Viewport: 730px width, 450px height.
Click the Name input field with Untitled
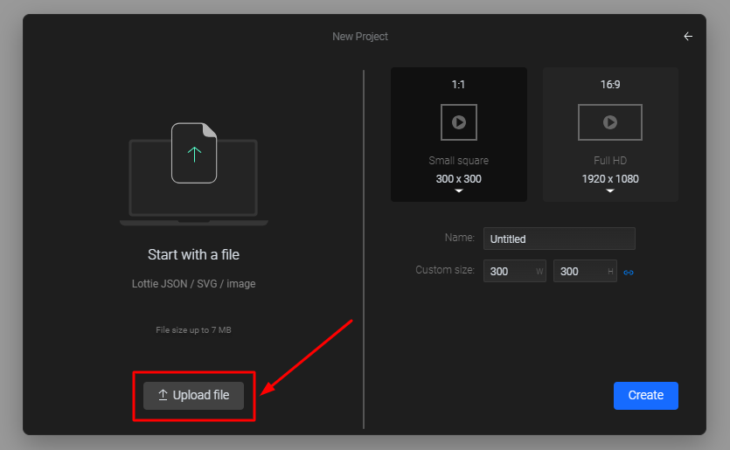coord(560,239)
